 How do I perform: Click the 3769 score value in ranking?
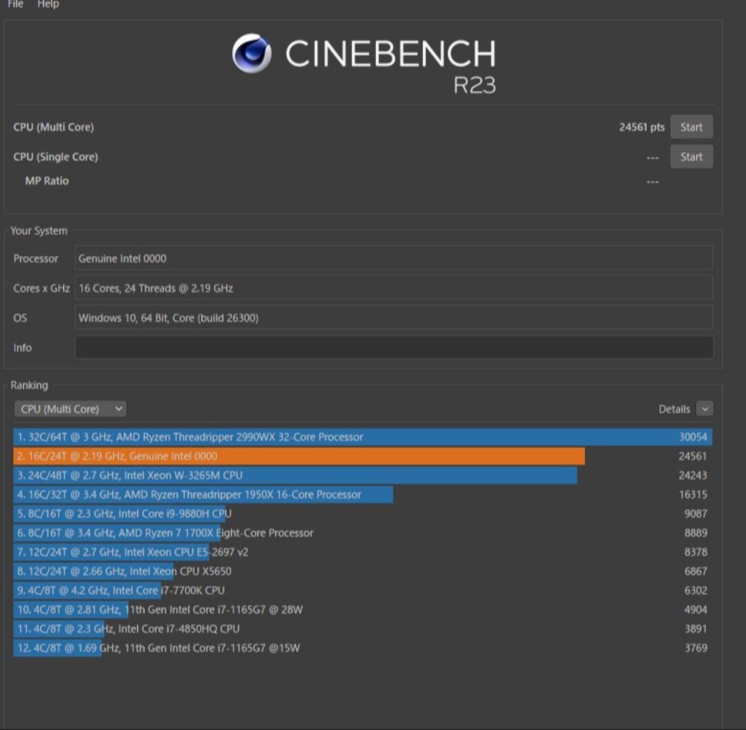[695, 648]
